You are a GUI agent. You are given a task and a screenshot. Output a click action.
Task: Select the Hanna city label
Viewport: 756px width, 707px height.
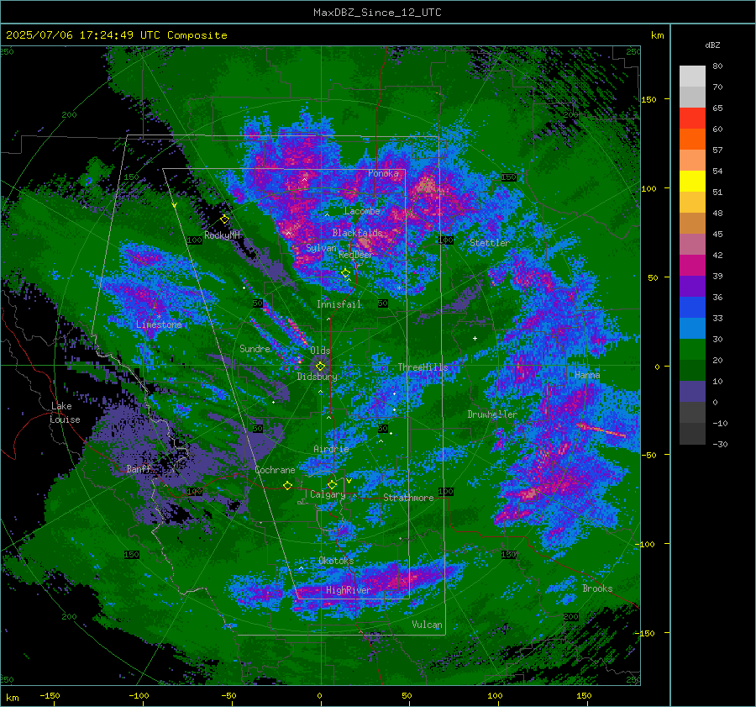[x=587, y=375]
